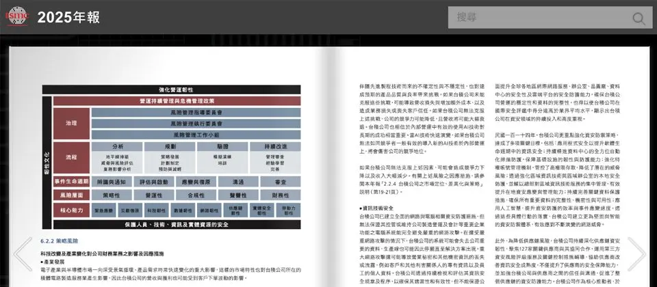Click the 治理 red label box
This screenshot has width=657, height=287.
click(71, 124)
